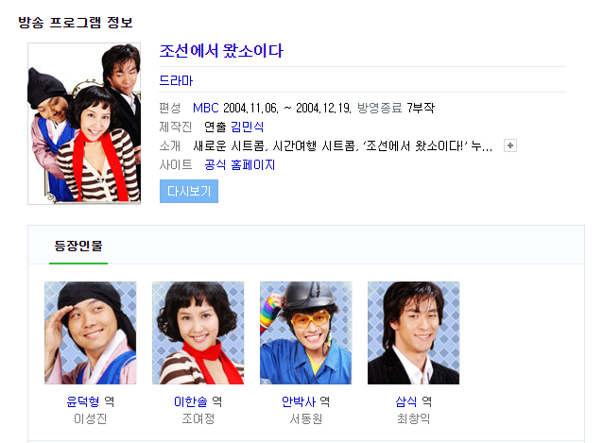Click the truncated 소개 description text
Viewport: 603px width, 443px height.
pos(343,146)
